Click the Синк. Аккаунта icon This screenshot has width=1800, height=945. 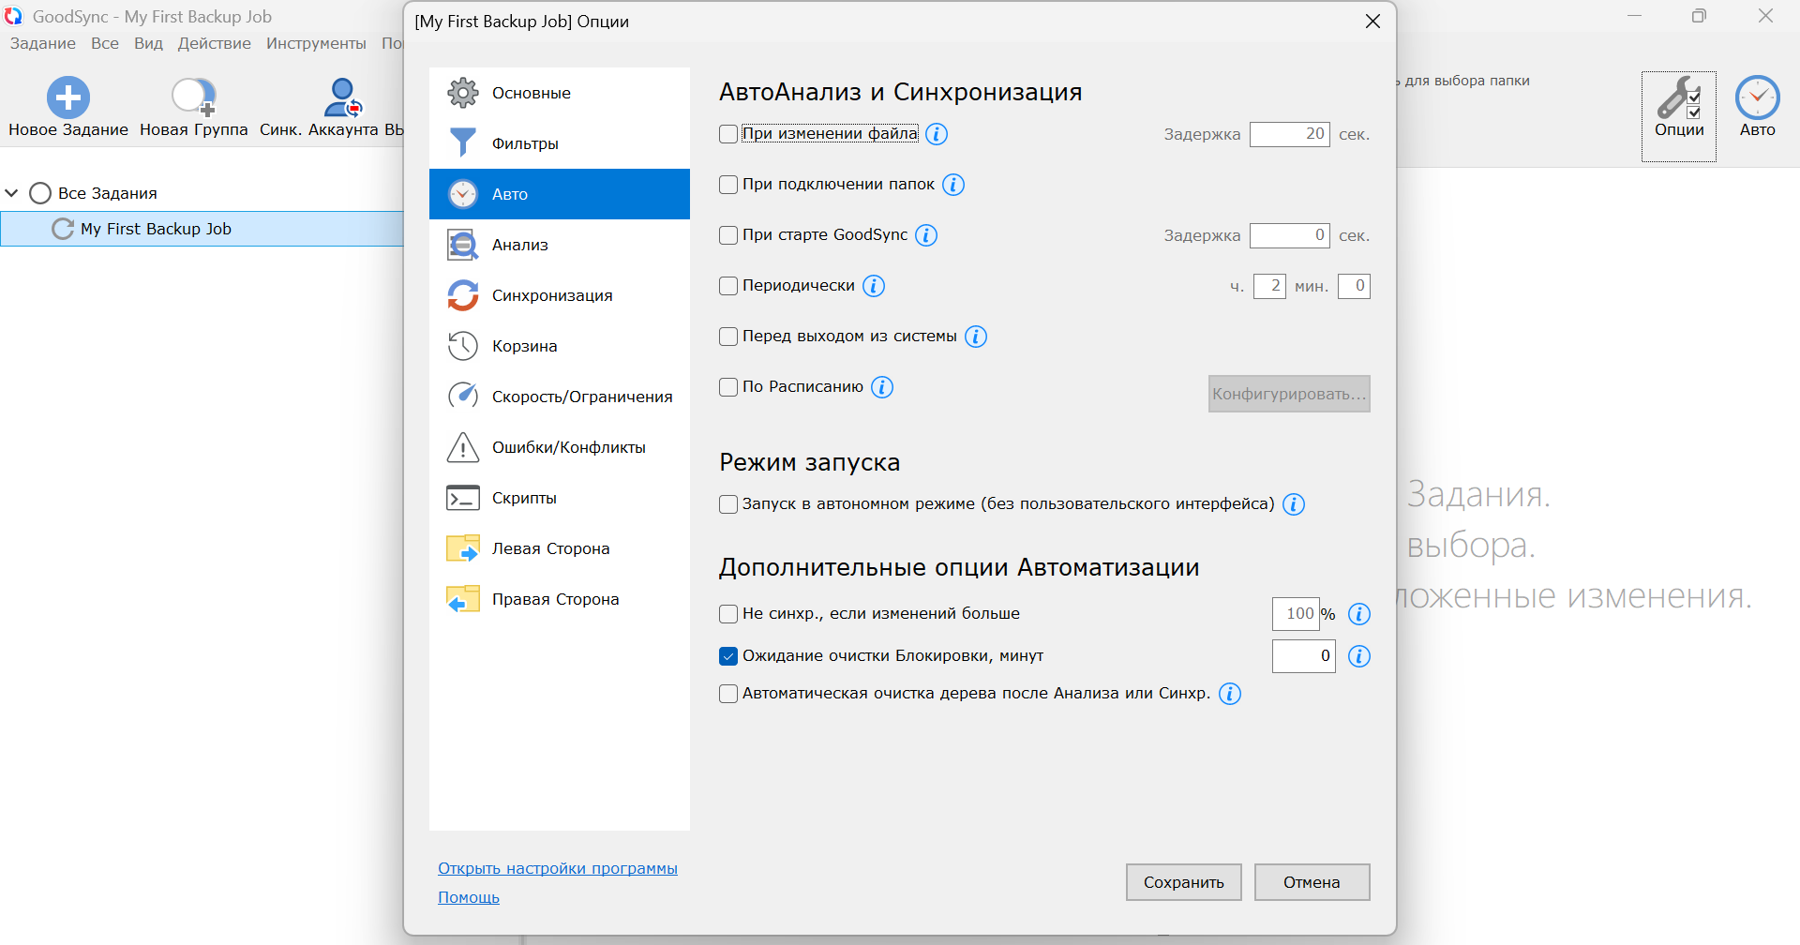(x=342, y=97)
